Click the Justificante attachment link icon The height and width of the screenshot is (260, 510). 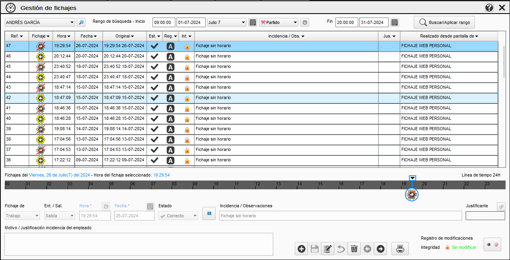pyautogui.click(x=501, y=206)
